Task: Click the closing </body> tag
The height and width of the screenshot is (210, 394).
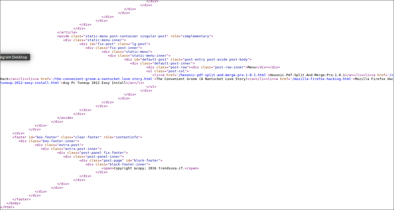Action: [13, 203]
